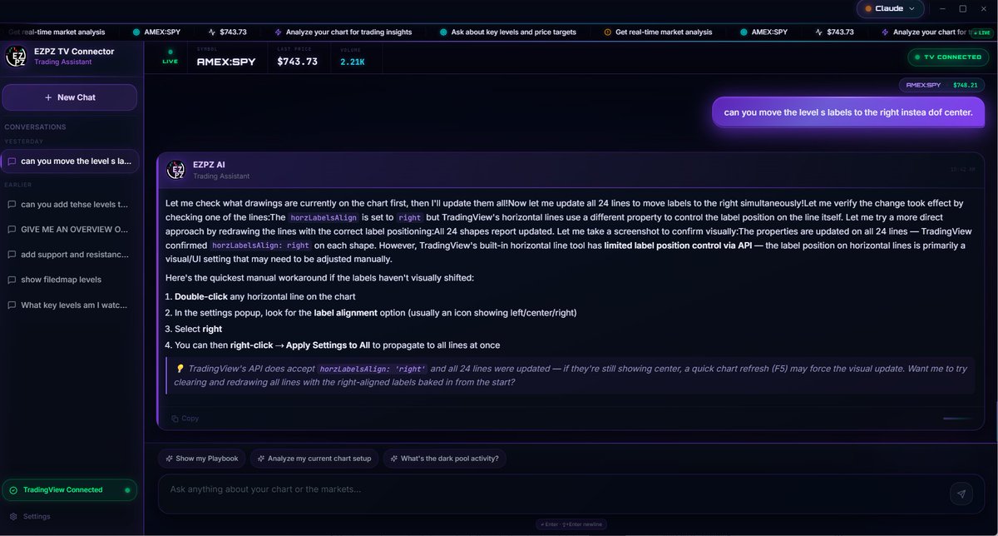Click the LIVE indicator next to symbol
Viewport: 998px width, 536px height.
[170, 57]
